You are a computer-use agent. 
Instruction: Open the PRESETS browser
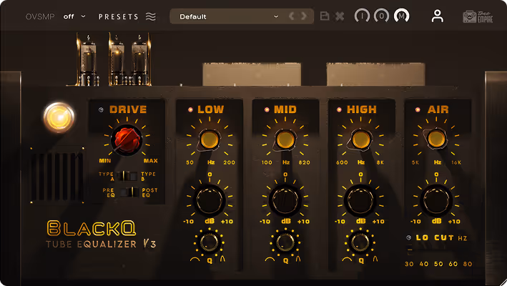pos(118,16)
